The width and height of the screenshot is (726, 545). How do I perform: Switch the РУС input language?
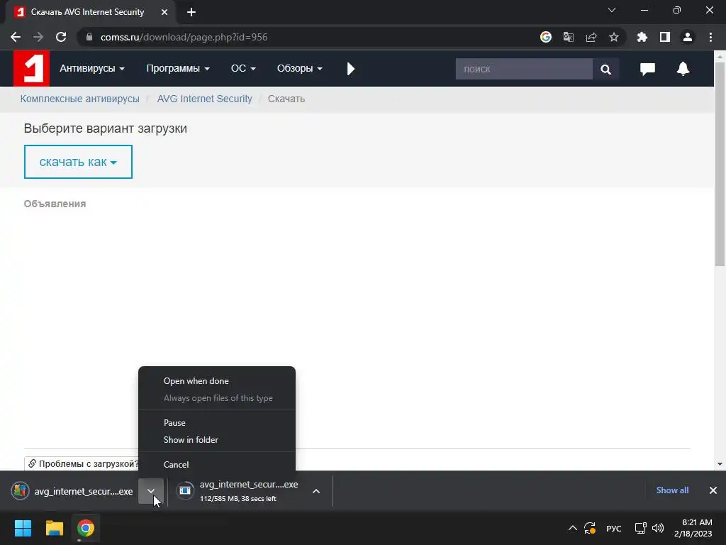613,528
